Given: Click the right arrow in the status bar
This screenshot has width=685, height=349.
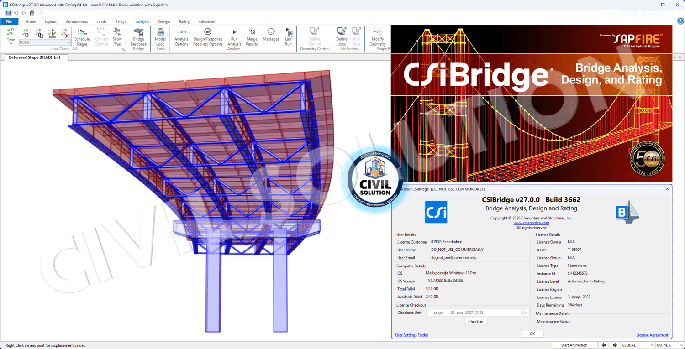Looking at the screenshot, I should [x=615, y=345].
